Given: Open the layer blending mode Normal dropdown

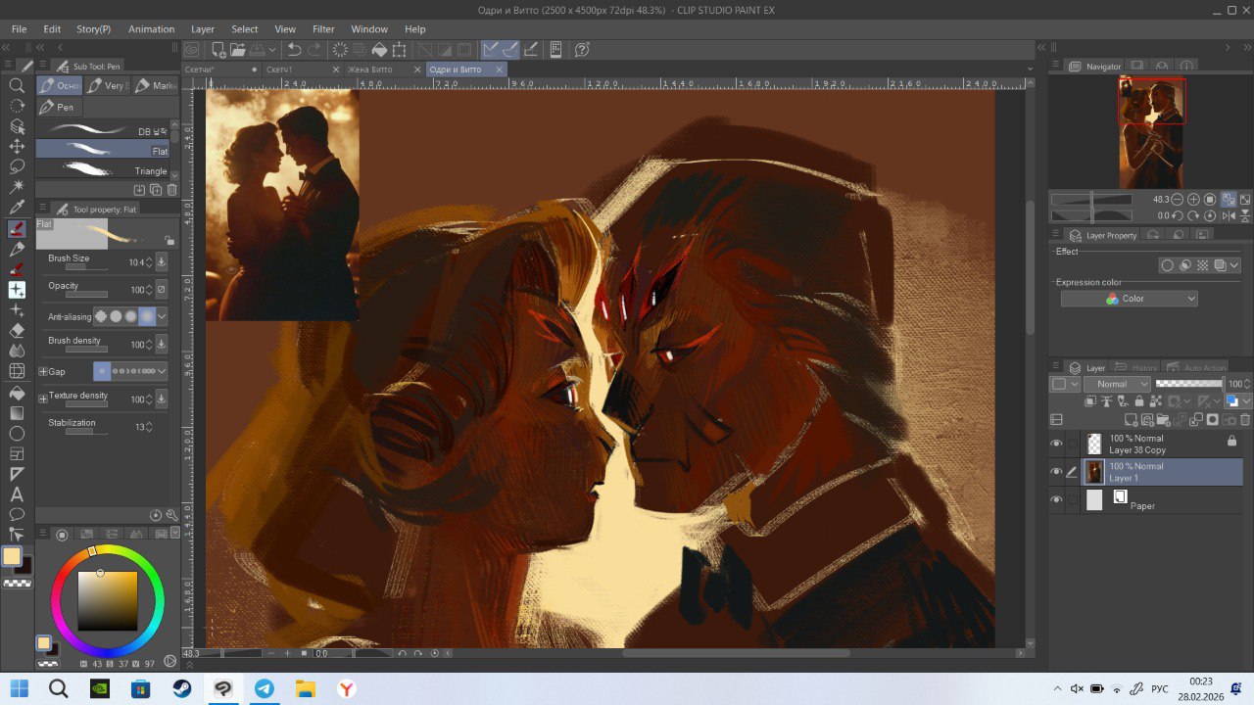Looking at the screenshot, I should click(1117, 384).
